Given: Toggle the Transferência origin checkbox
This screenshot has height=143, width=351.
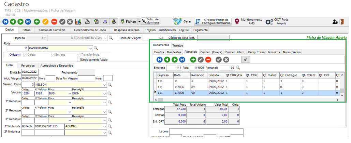Looking at the screenshot, I should pyautogui.click(x=79, y=54).
